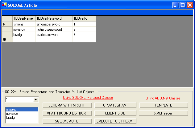195x128 pixels.
Task: Click the row header next to bradg
Action: (x=7, y=34)
